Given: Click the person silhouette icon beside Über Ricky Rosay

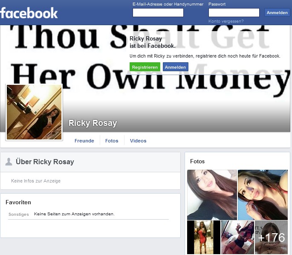Looking at the screenshot, I should 9,162.
